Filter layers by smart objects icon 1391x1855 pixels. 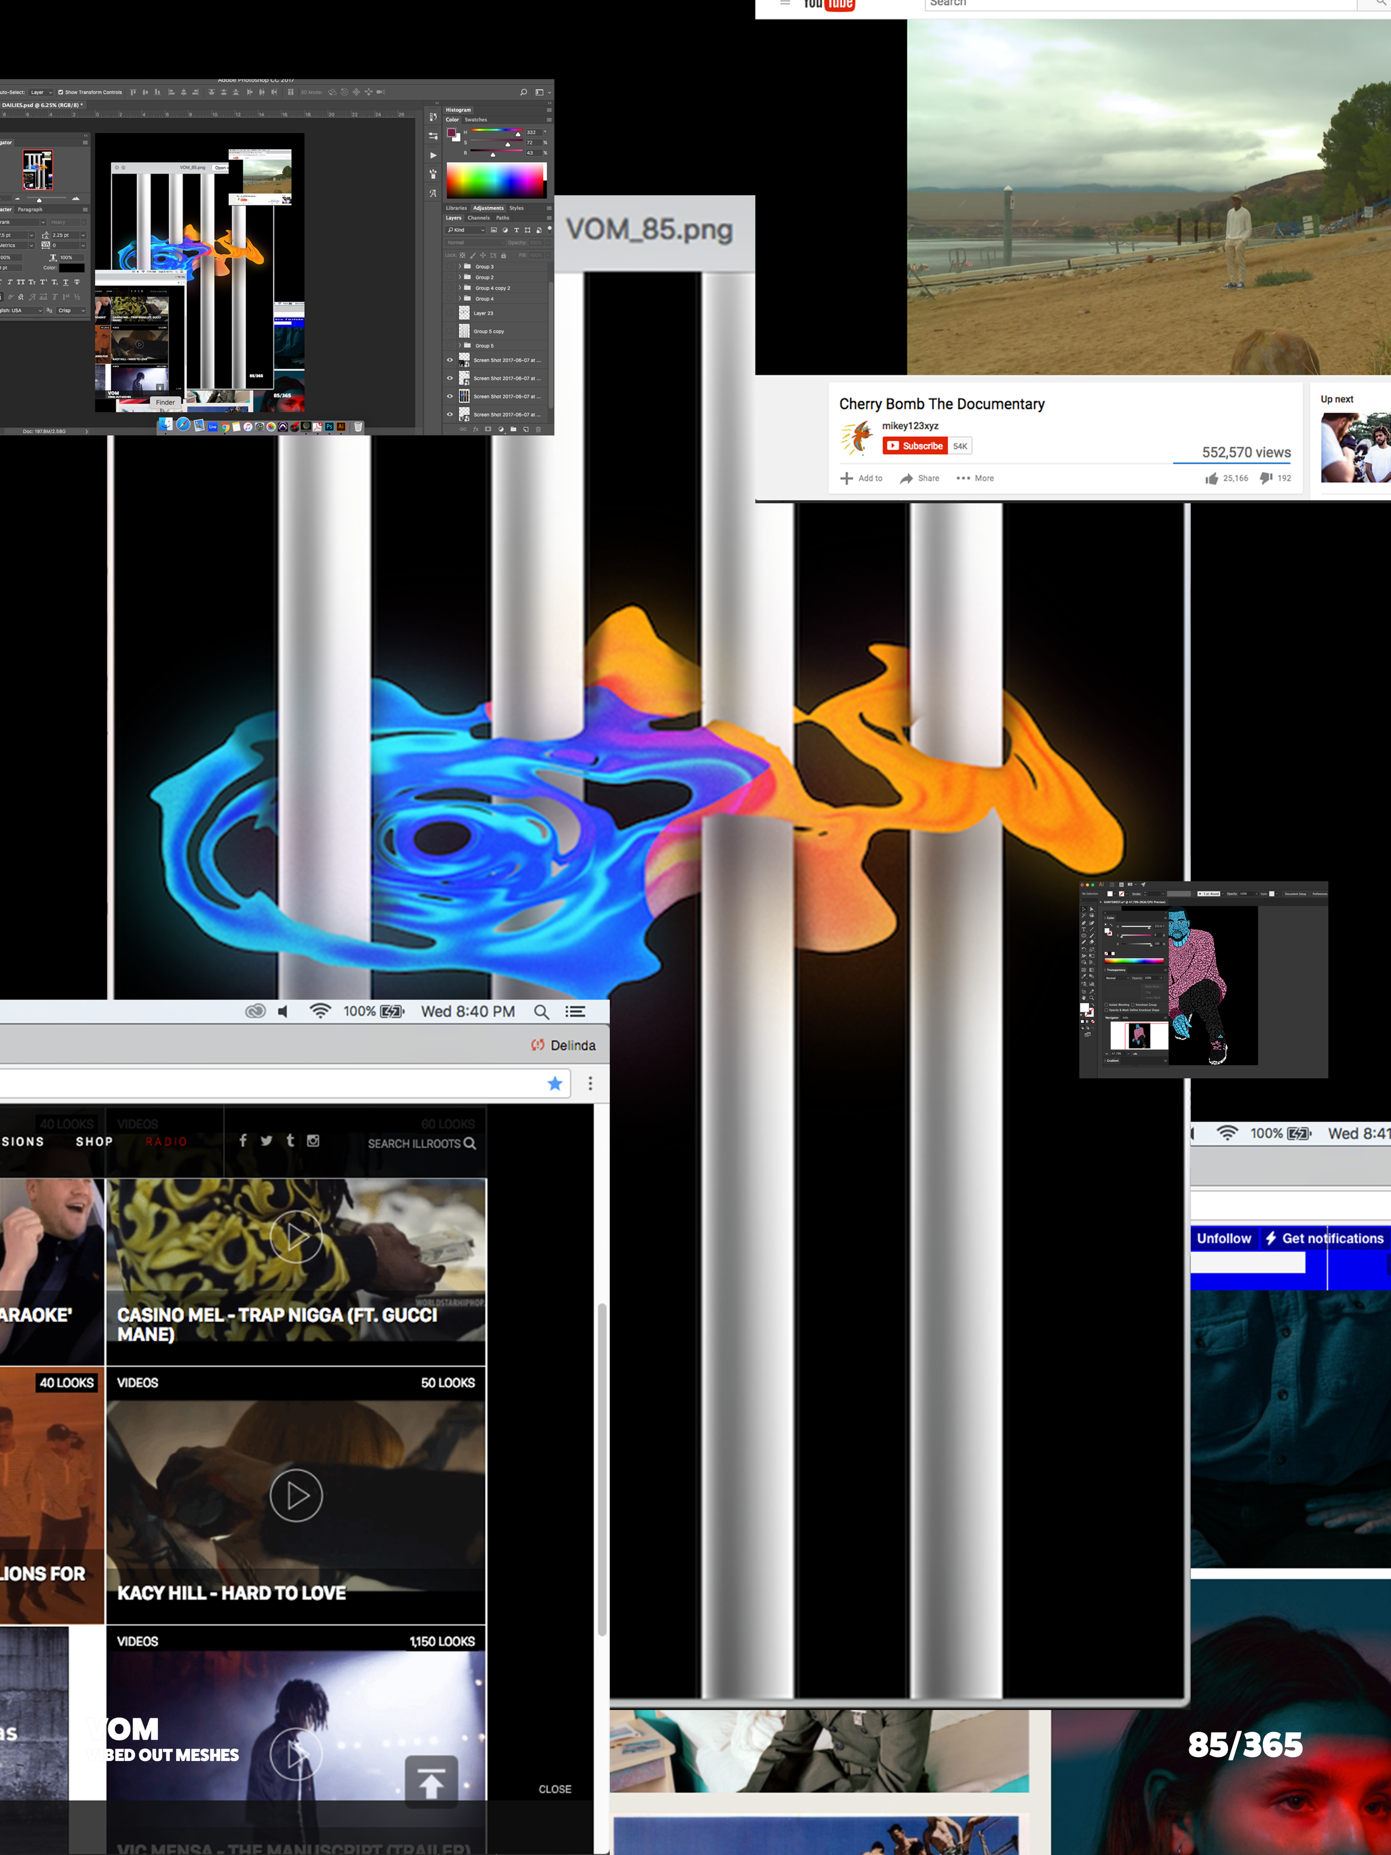coord(539,230)
